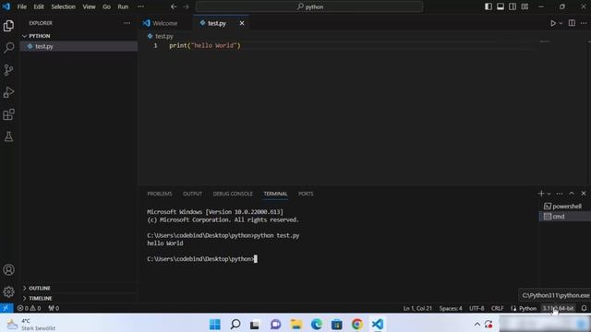Switch to the Debug Console tab

[x=233, y=194]
